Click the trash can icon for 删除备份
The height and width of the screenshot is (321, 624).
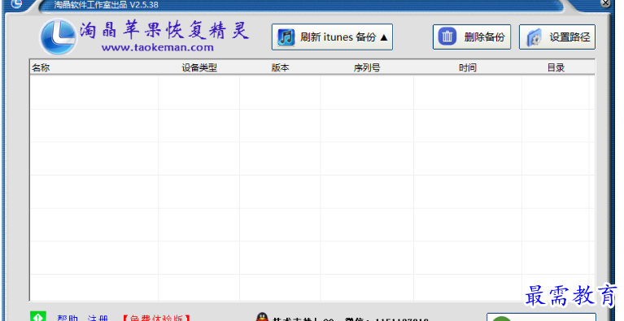point(447,37)
